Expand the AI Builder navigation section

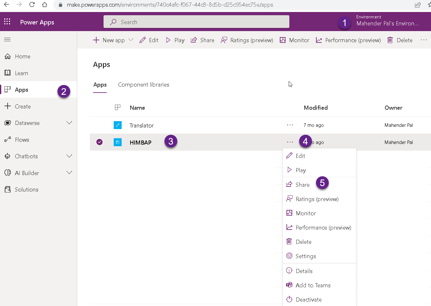[69, 173]
